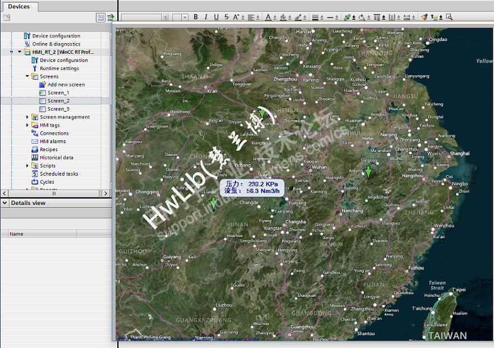Screen dimensions: 494x348
Task: Expand the HMI tags folder
Action: [27, 125]
